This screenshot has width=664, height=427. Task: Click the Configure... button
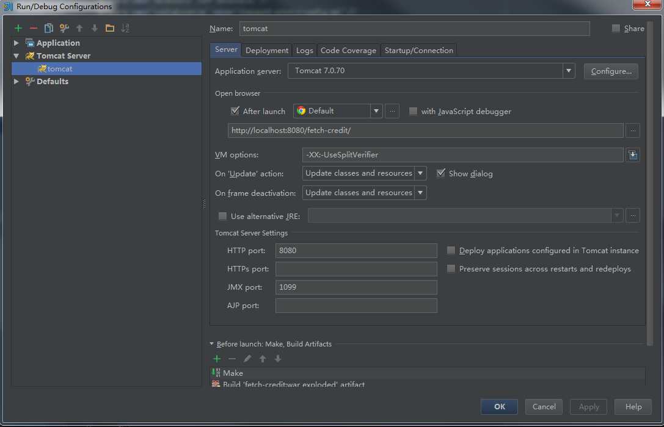(611, 71)
